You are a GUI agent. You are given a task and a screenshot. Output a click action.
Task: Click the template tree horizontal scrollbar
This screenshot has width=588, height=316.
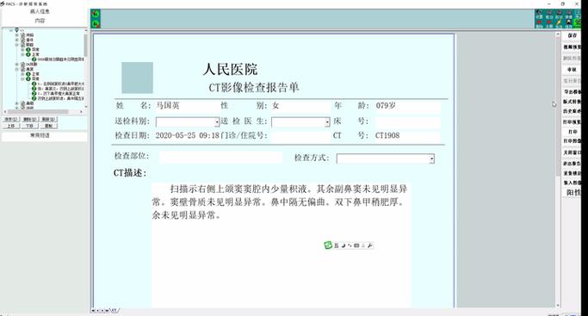point(43,112)
